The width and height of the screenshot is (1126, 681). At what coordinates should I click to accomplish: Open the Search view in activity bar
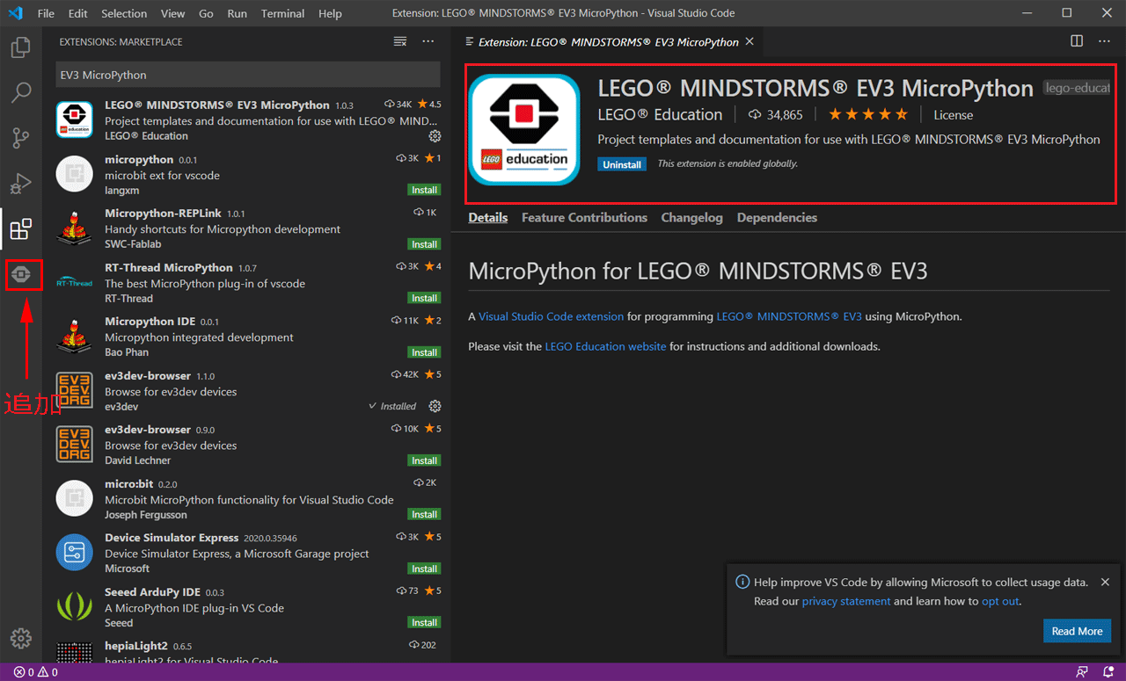pyautogui.click(x=20, y=92)
